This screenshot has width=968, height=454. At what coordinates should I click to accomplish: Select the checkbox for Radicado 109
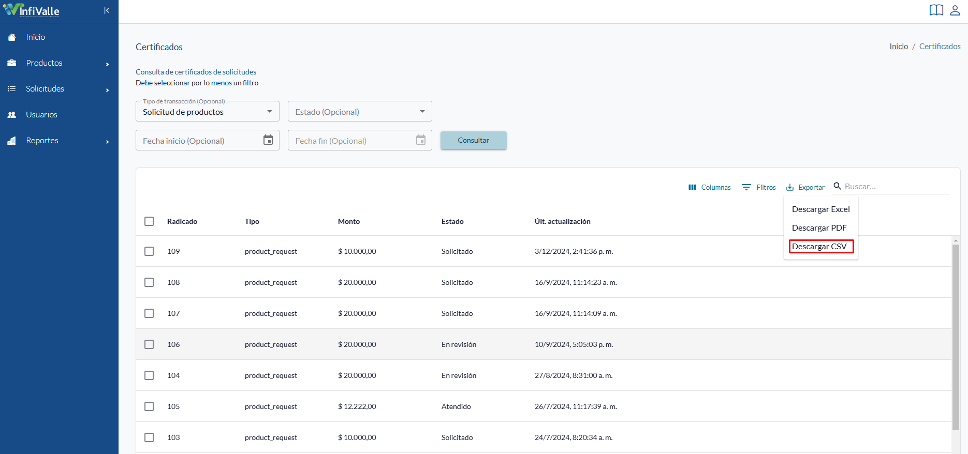[x=149, y=251]
